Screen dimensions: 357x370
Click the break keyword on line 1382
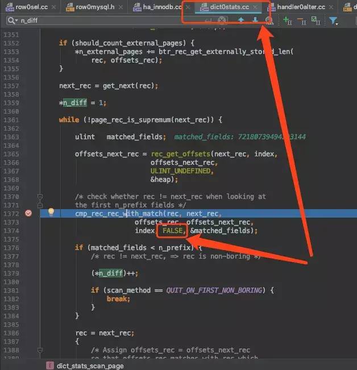point(117,299)
